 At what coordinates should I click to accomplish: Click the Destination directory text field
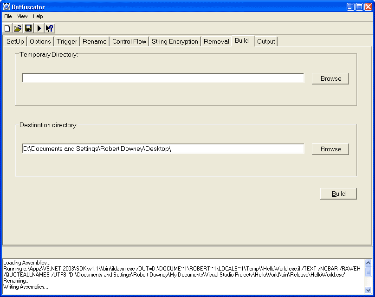[163, 149]
